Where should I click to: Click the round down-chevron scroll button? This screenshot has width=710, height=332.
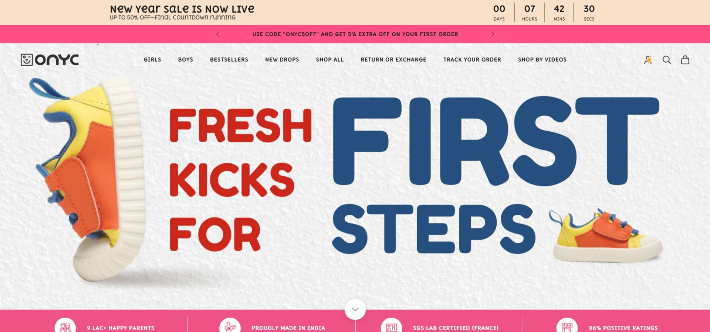coord(355,309)
